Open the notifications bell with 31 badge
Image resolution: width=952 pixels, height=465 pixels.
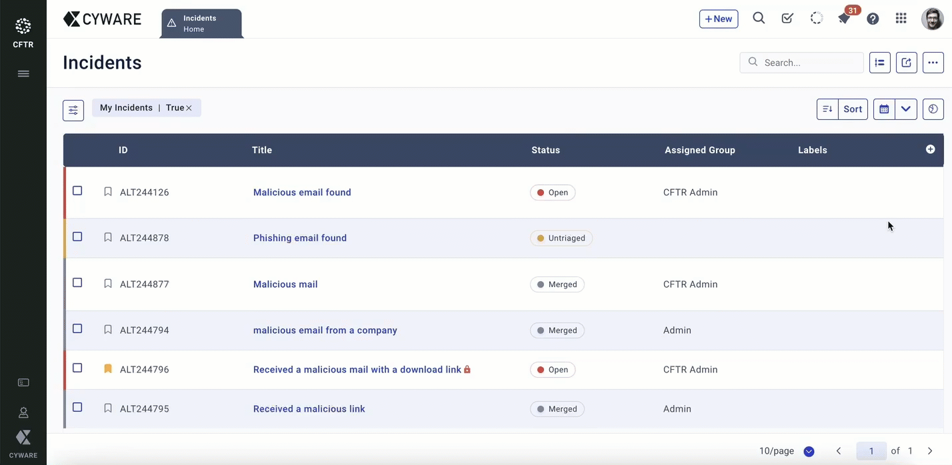click(x=845, y=19)
